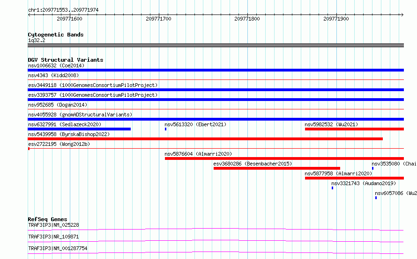The height and width of the screenshot is (259, 417).
Task: Select the nsv5877958 (Almarri2020) red bar
Action: pos(354,178)
